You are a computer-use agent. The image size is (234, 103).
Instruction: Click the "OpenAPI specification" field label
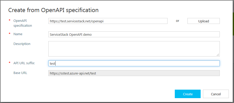[23, 23]
